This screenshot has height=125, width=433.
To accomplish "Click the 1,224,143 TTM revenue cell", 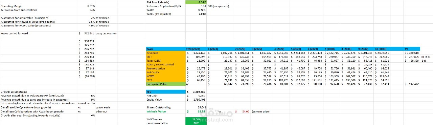I will point(196,53).
